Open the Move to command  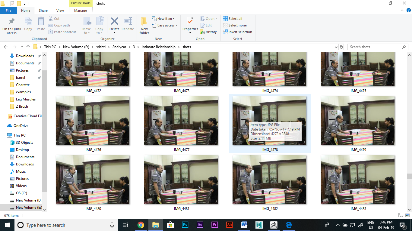pos(87,26)
